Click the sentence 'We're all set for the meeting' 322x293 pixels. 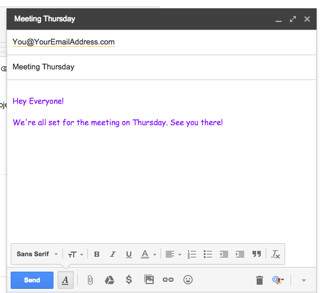(x=66, y=123)
